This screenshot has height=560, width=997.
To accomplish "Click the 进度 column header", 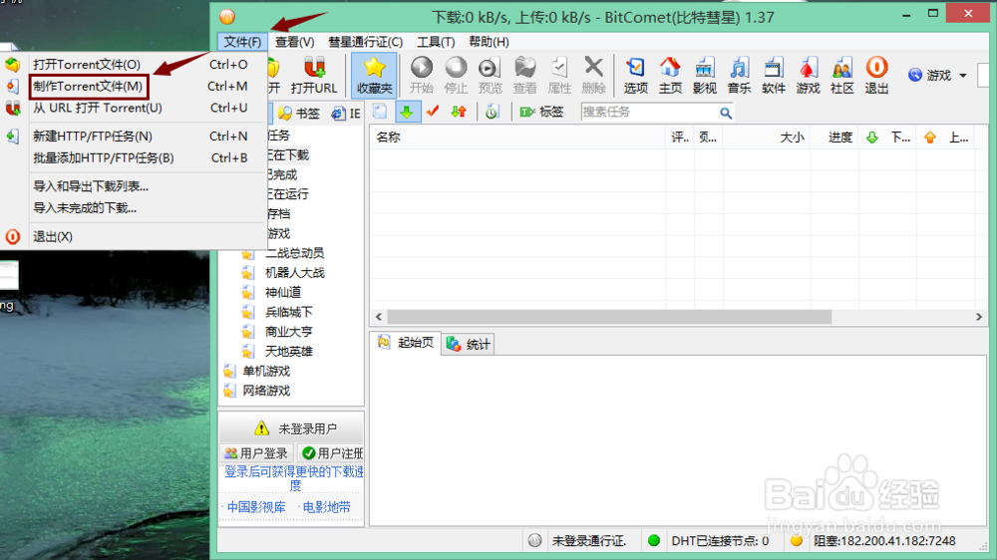I will pos(834,138).
